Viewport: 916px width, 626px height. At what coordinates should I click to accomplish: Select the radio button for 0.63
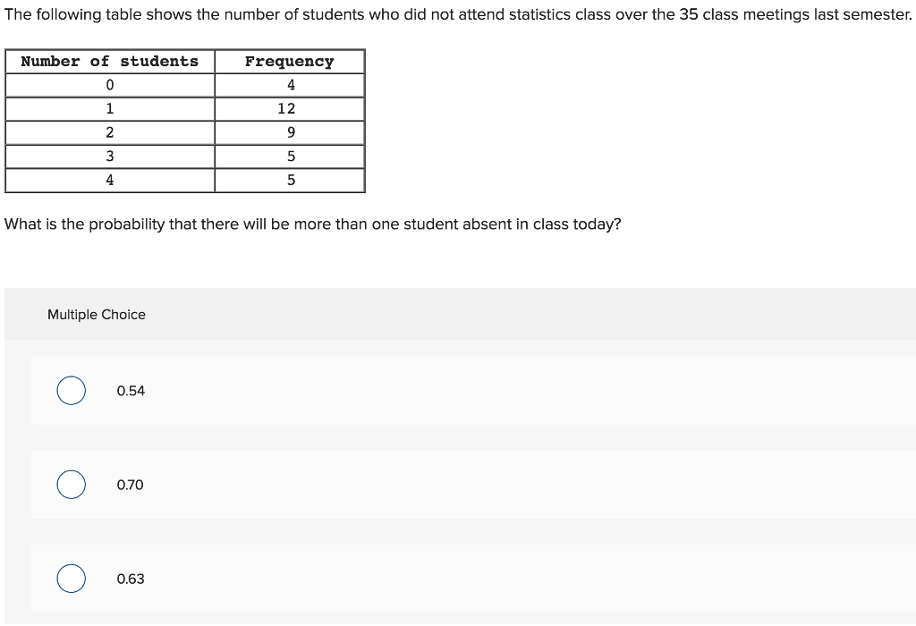[x=72, y=579]
